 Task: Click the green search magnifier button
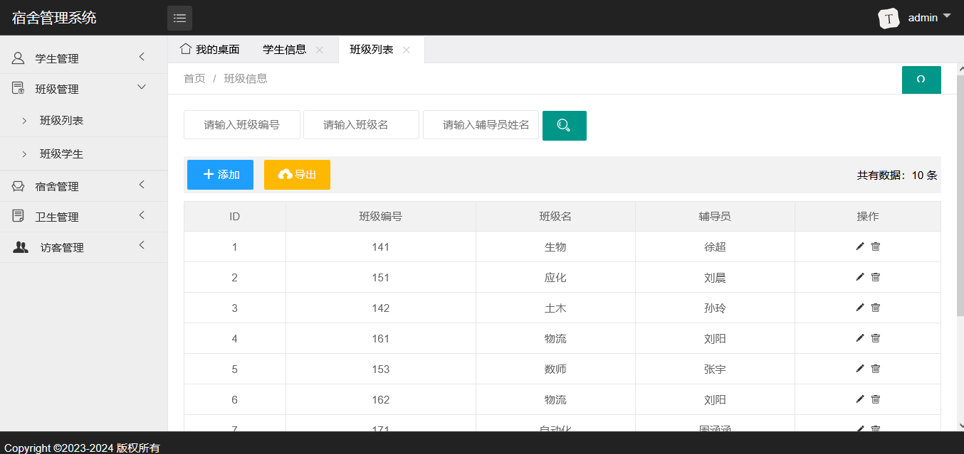click(564, 126)
